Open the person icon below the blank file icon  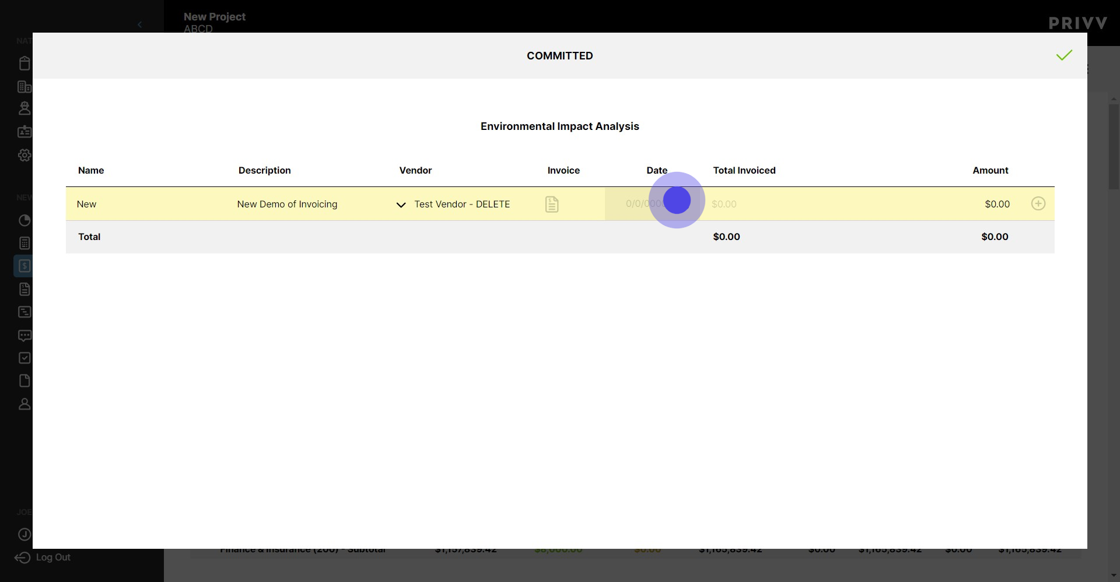click(24, 404)
